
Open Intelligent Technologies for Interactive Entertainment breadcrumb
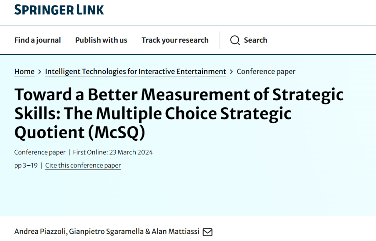135,72
